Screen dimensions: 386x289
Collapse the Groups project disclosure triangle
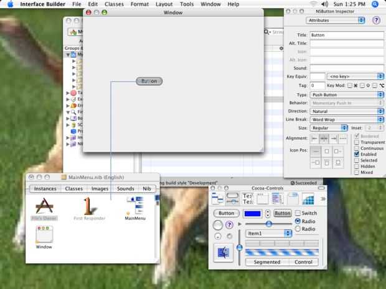[68, 54]
